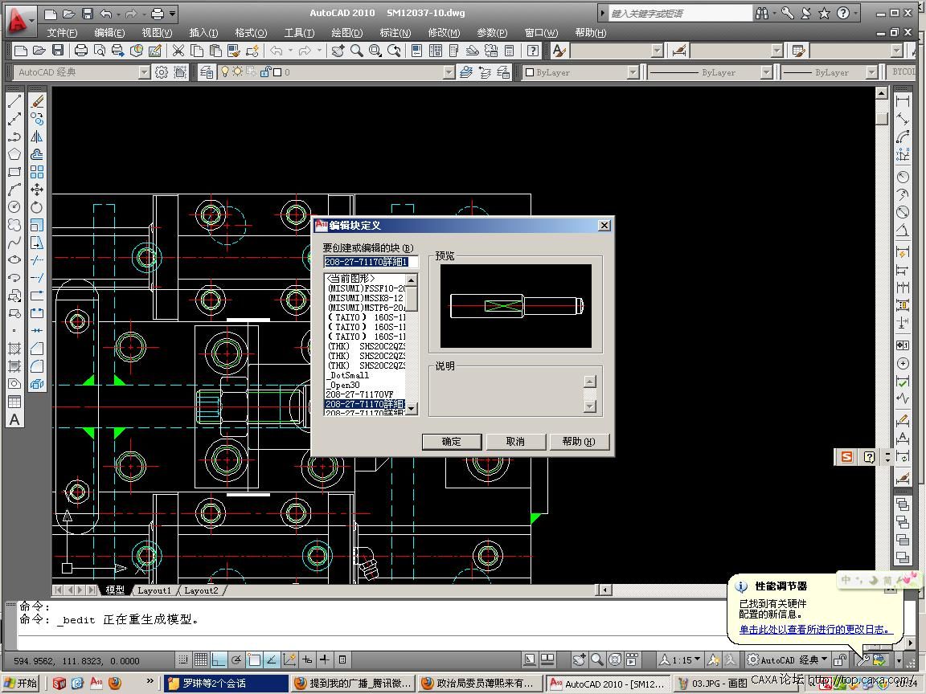Select _DotSmall in the block list
Image resolution: width=926 pixels, height=694 pixels.
point(348,375)
